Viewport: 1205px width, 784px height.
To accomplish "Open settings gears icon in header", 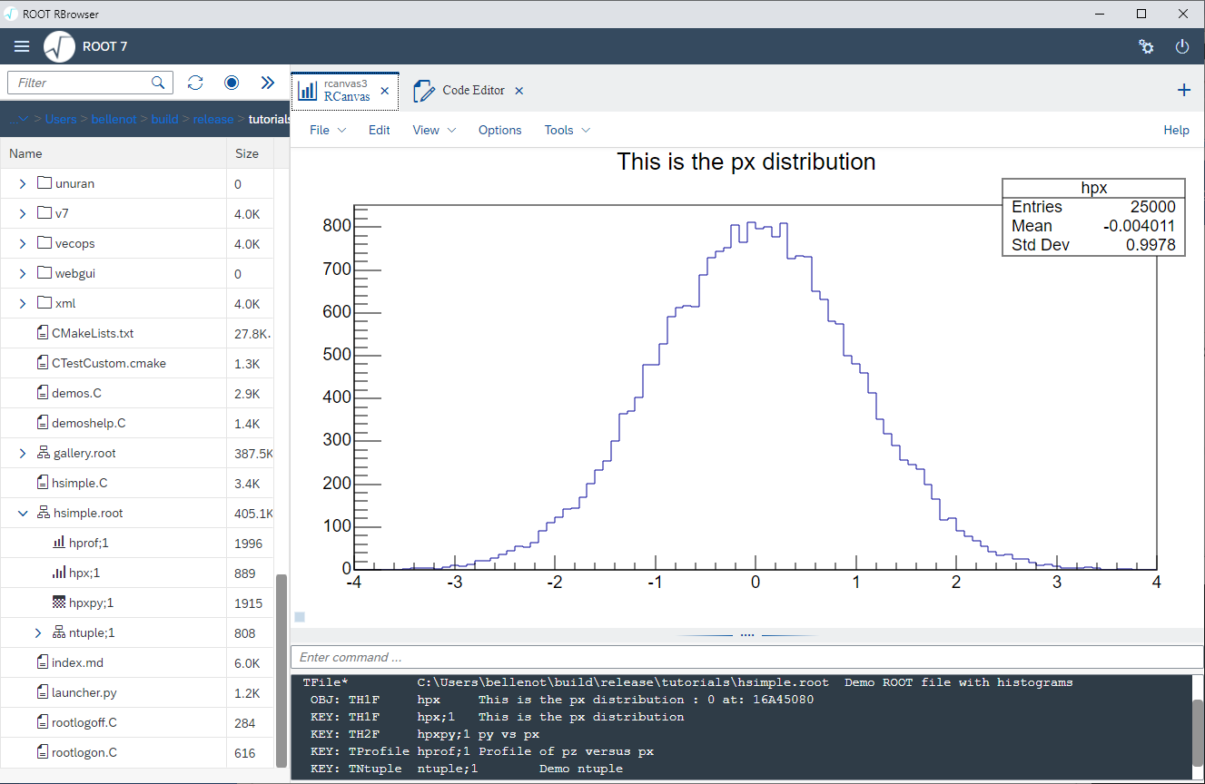I will tap(1146, 47).
